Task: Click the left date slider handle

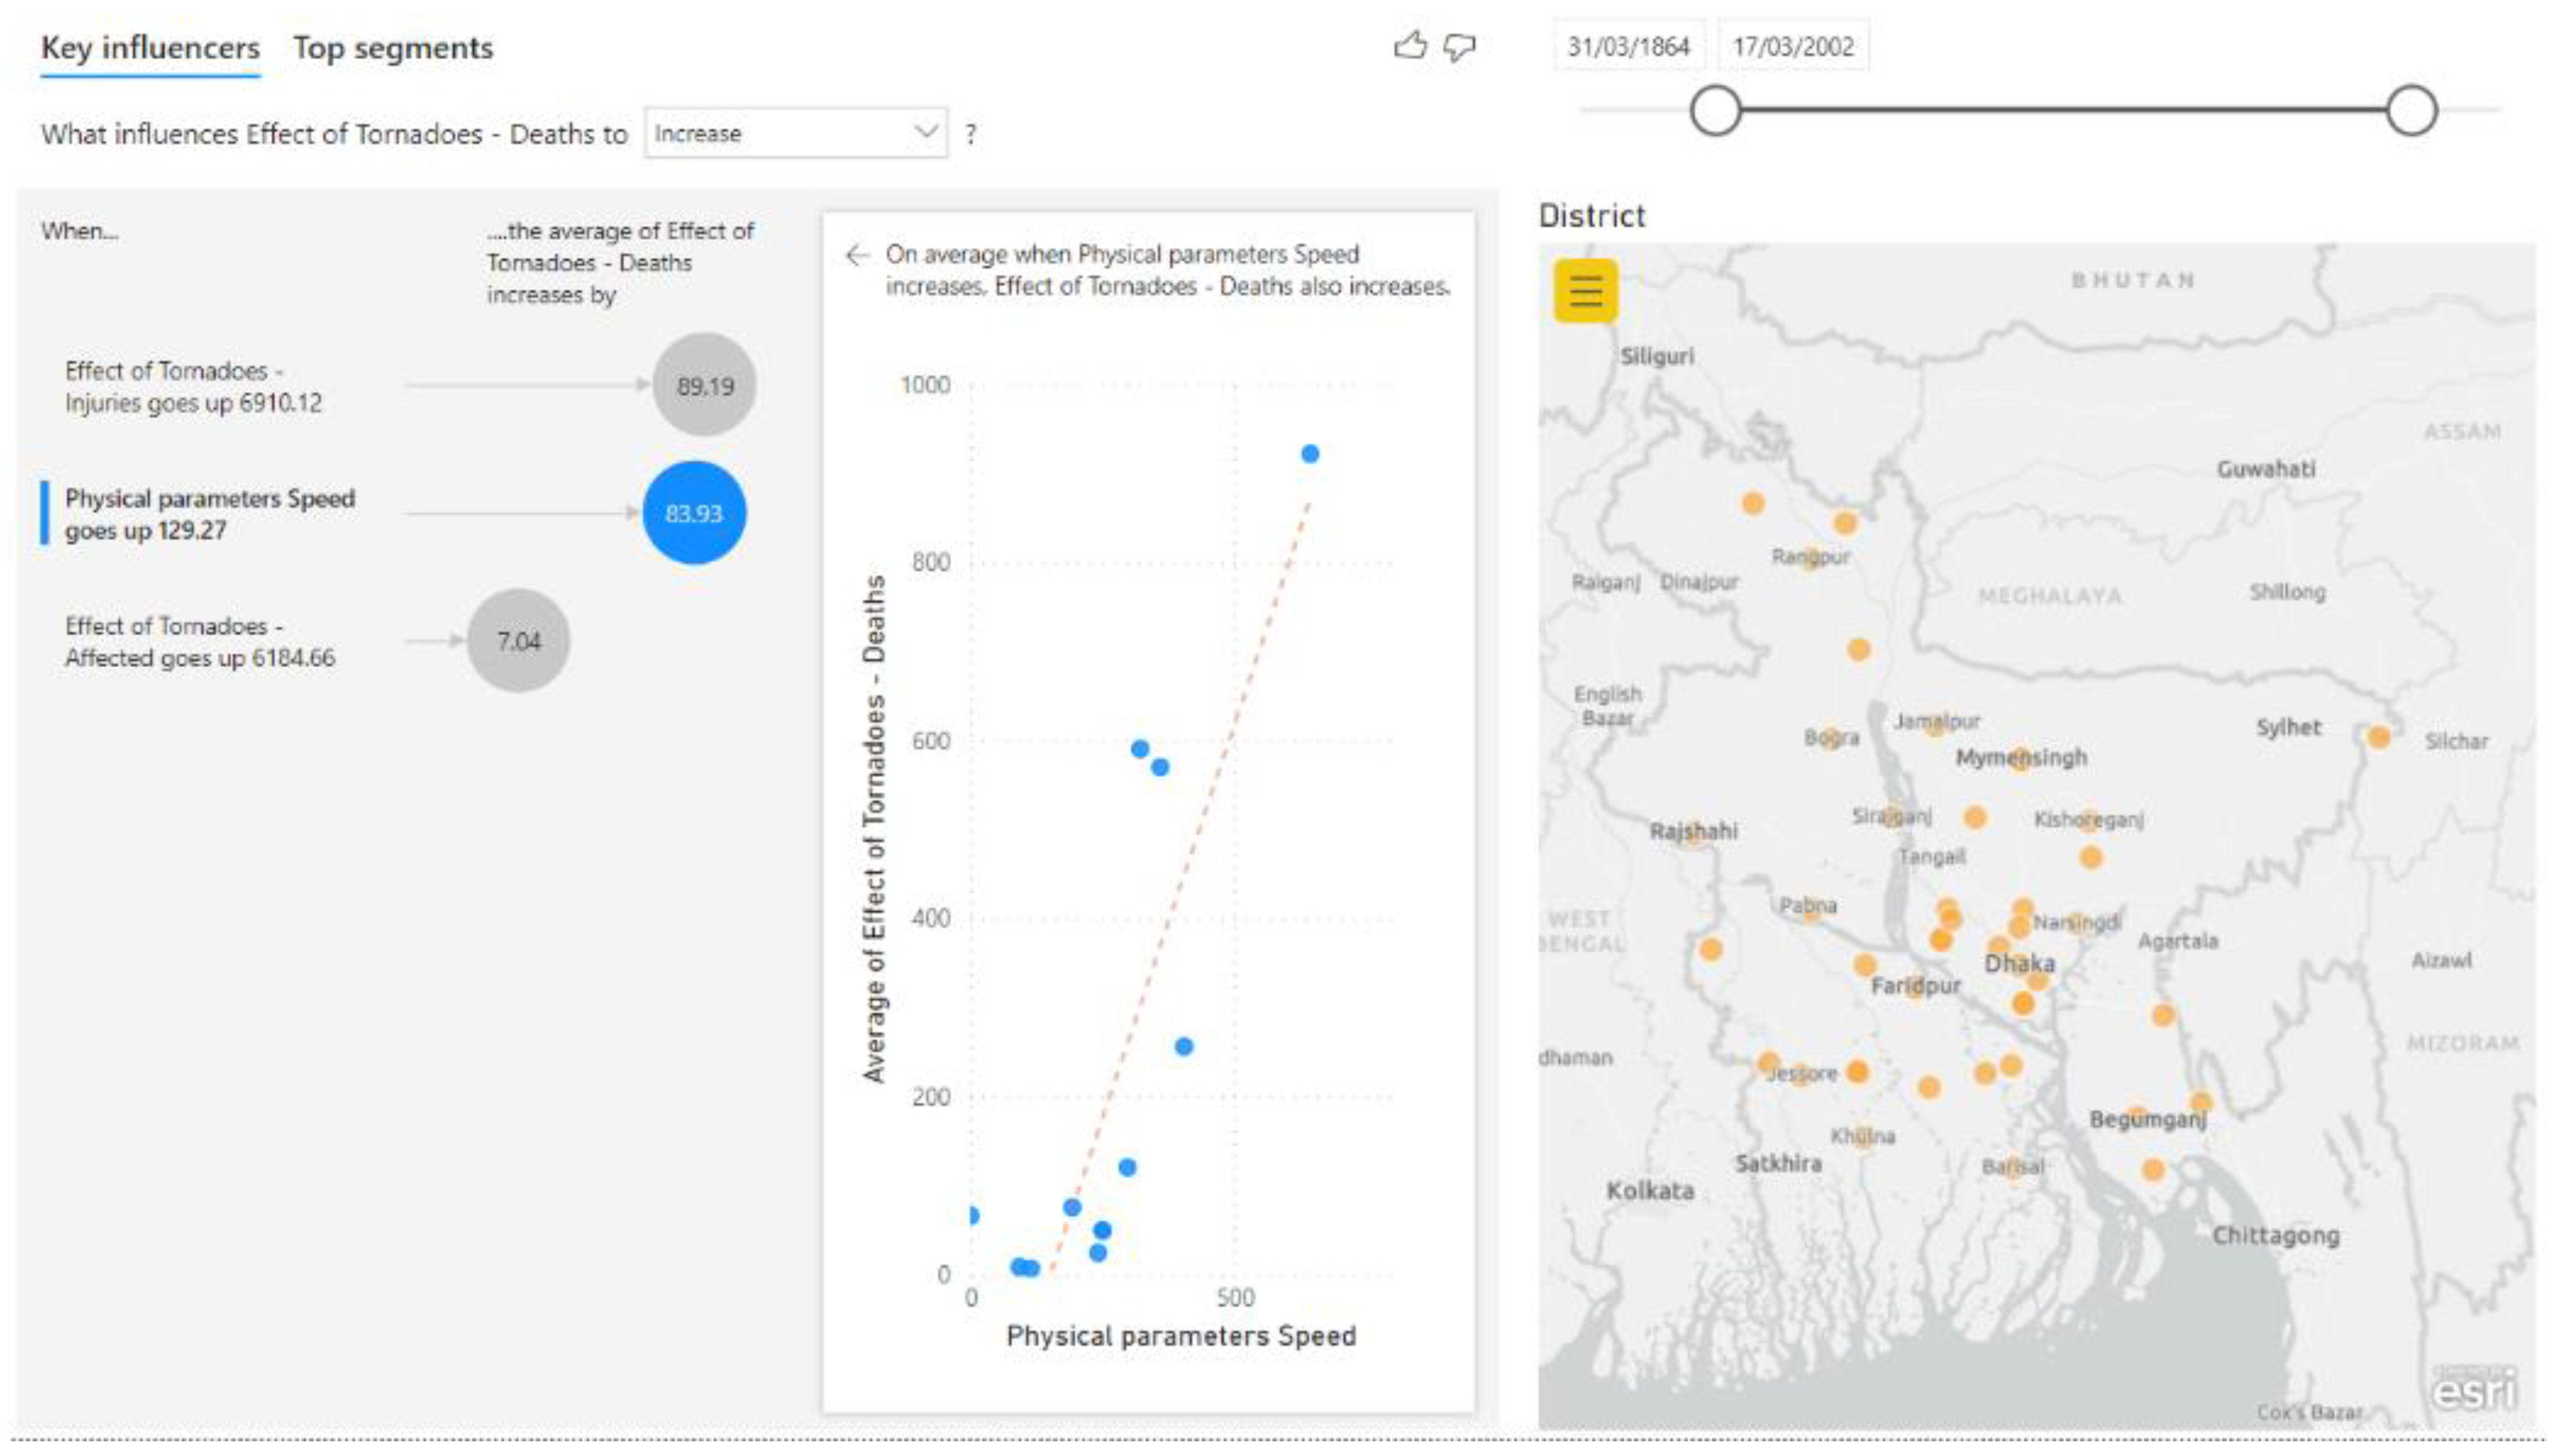Action: pos(1716,110)
